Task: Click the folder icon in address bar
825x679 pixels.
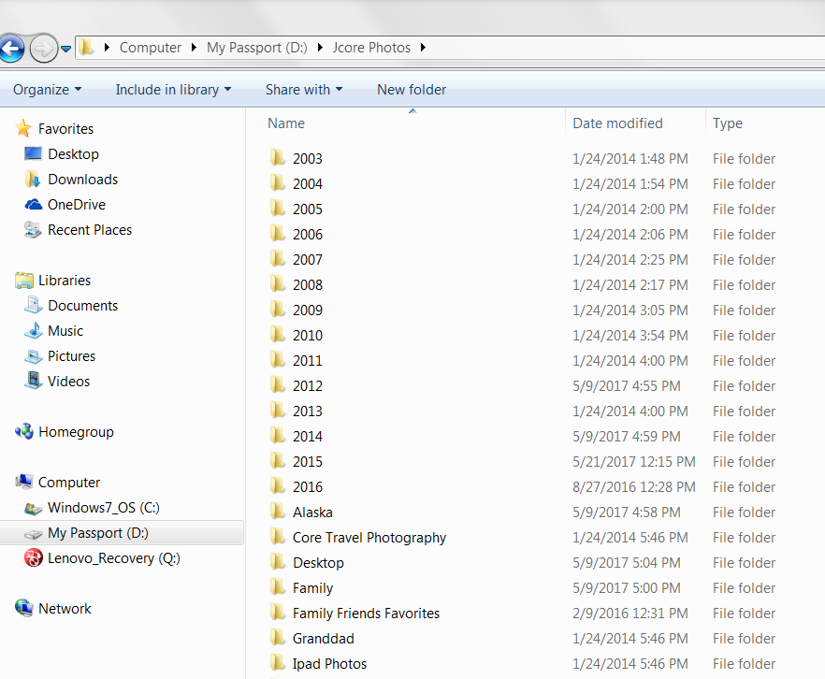Action: 86,48
